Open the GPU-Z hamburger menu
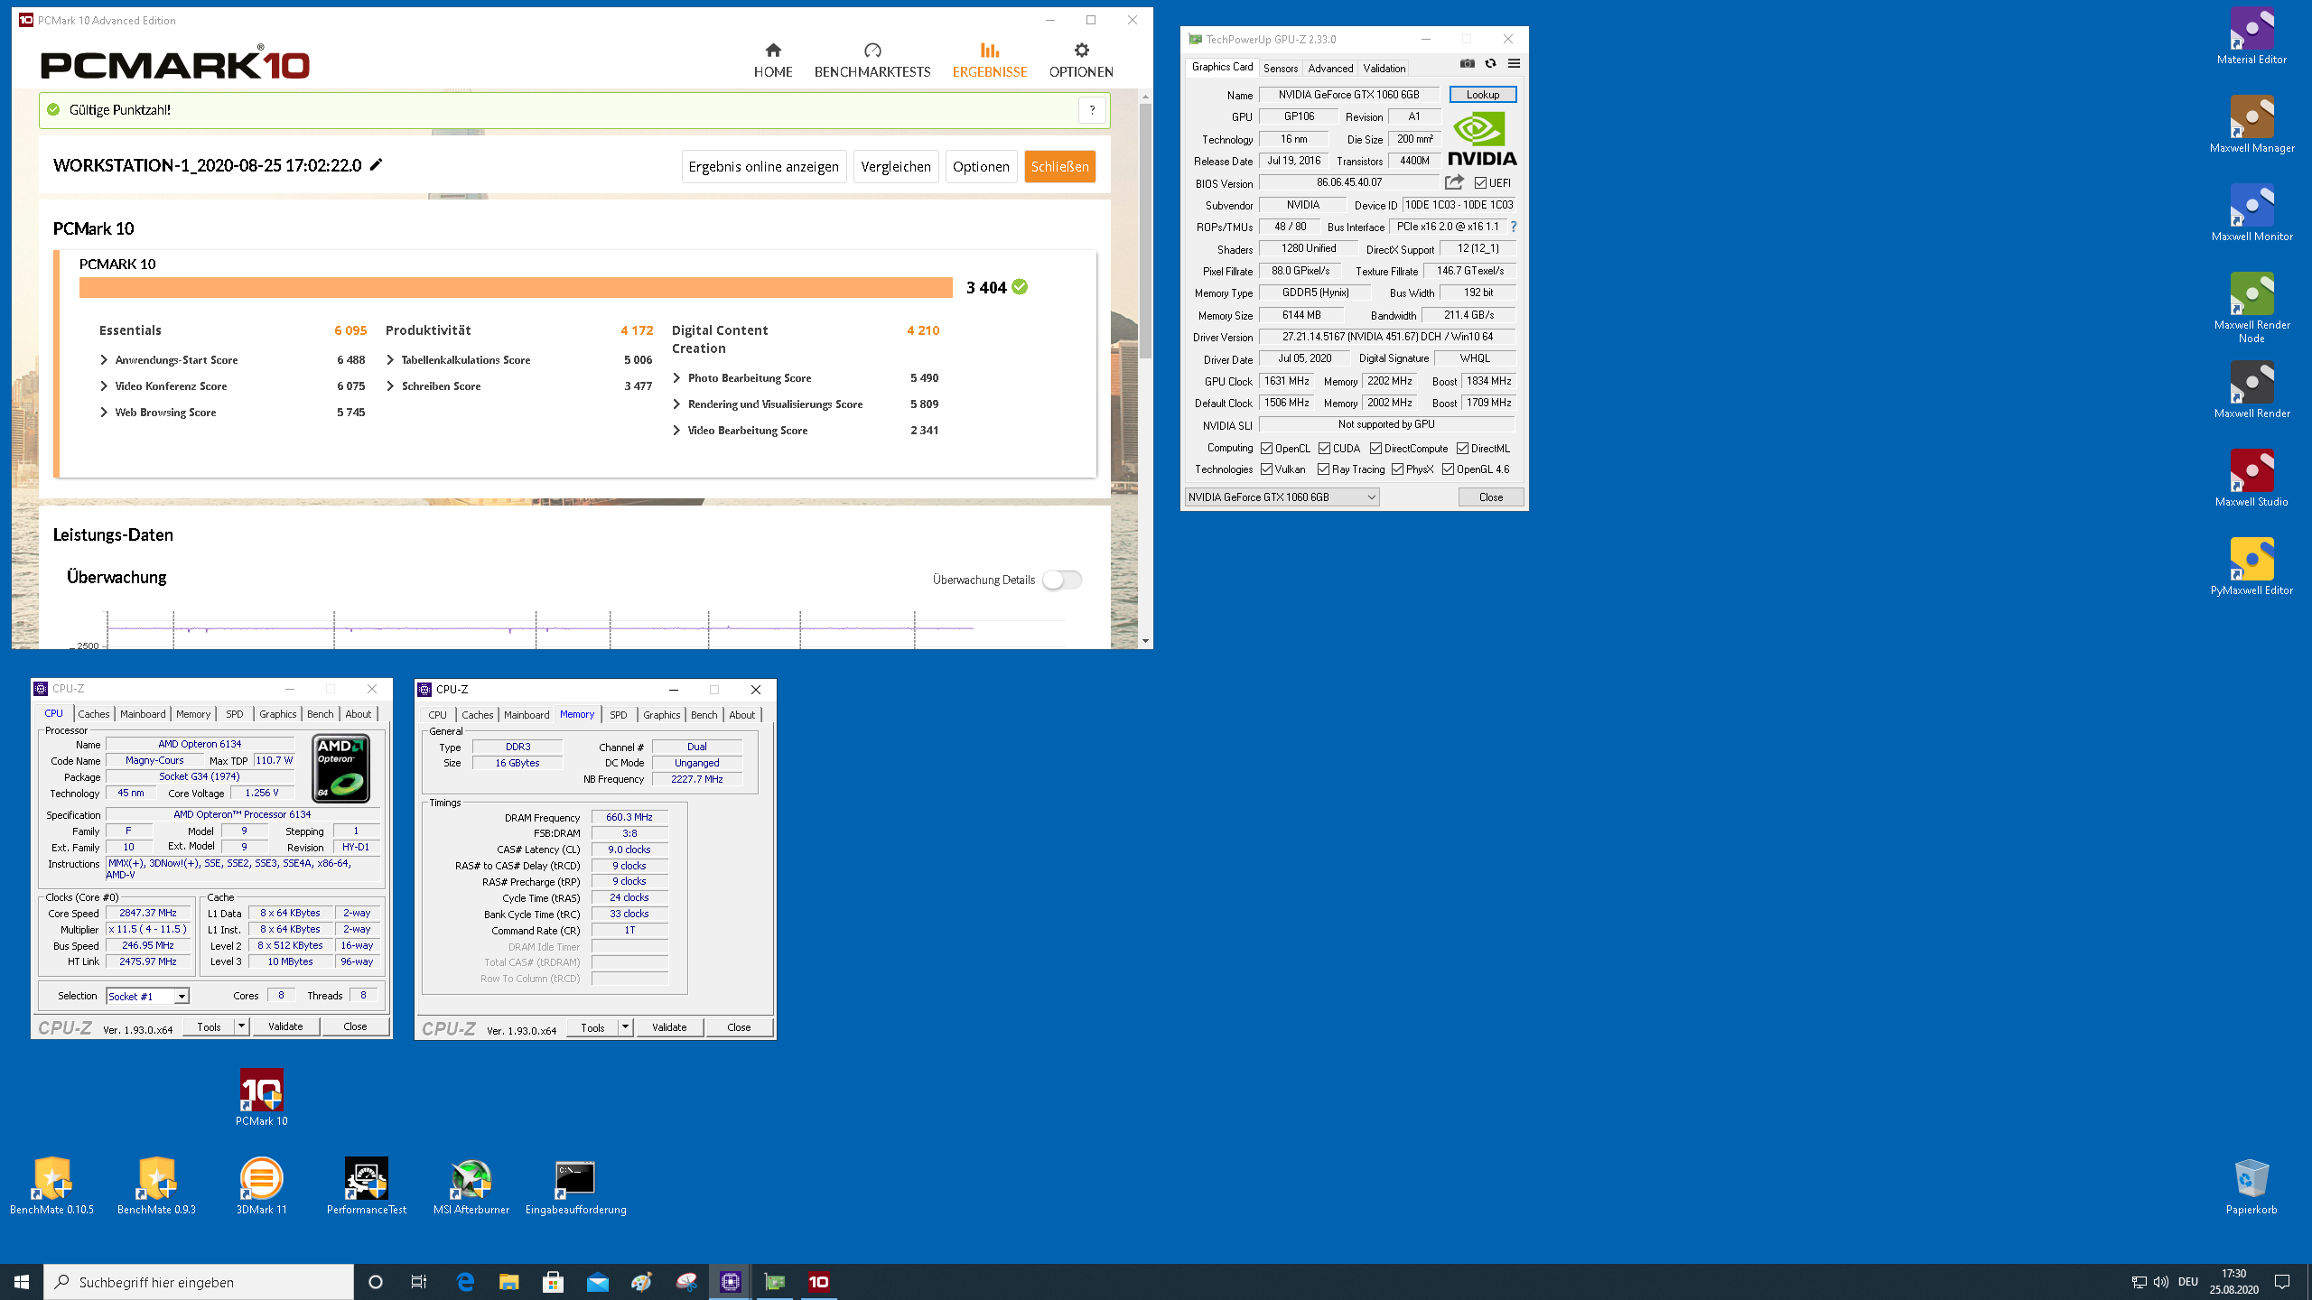Image resolution: width=2312 pixels, height=1300 pixels. (1514, 63)
